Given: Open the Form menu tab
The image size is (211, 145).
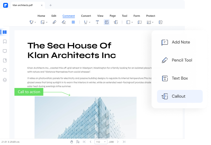Looking at the screenshot, I should point(137,16).
